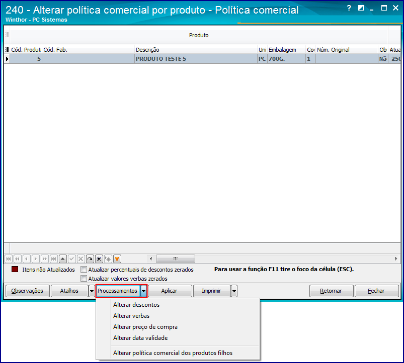Open the orange filter funnel button

coord(117,259)
